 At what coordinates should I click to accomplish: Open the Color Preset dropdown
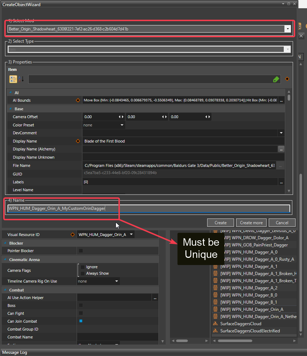click(122, 125)
